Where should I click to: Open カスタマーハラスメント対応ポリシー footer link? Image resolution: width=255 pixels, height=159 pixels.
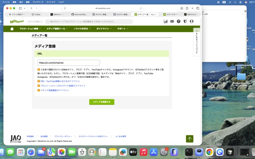point(93,136)
